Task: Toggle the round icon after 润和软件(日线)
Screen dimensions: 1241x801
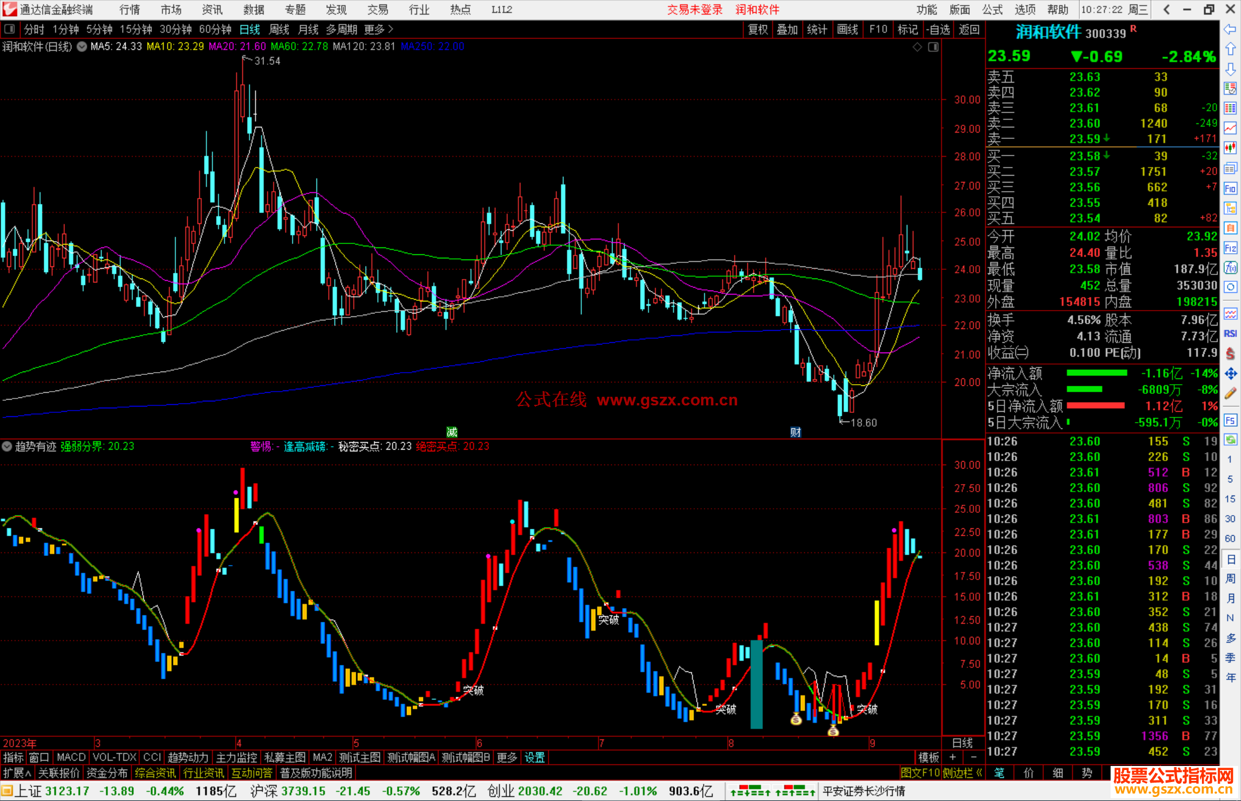Action: pyautogui.click(x=82, y=47)
